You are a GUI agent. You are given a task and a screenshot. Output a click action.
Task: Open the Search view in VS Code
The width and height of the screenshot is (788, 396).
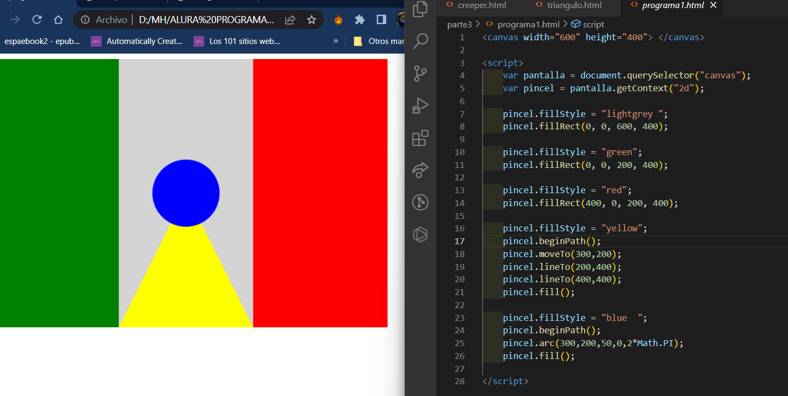coord(420,41)
